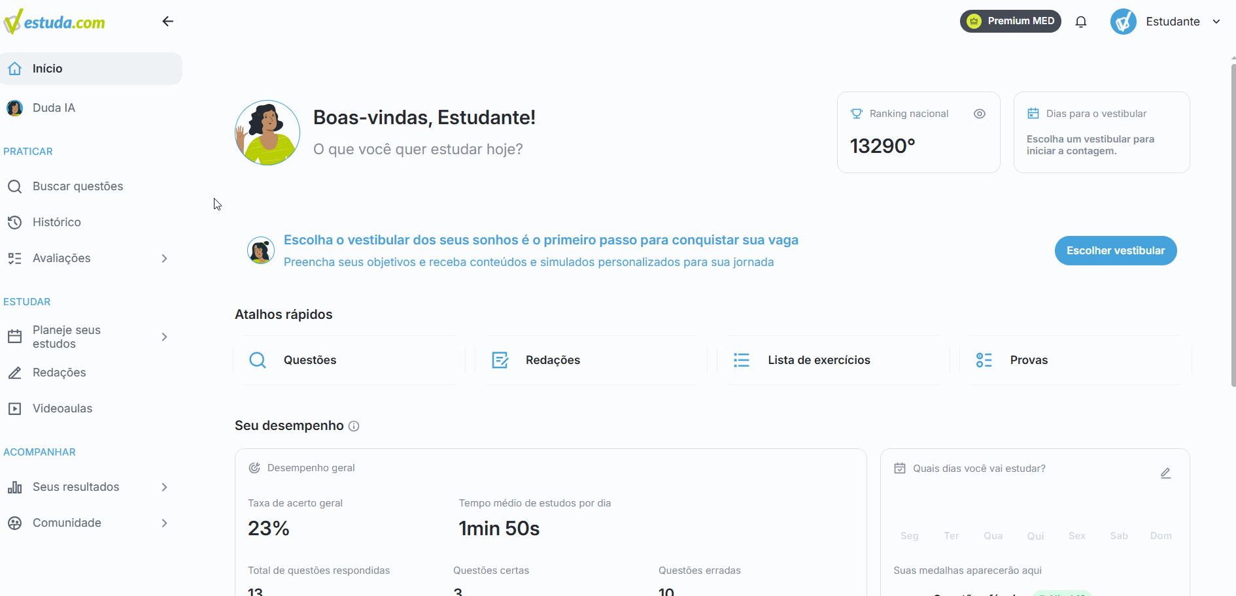
Task: Click the info icon beside Seu desempenho
Action: 354,426
